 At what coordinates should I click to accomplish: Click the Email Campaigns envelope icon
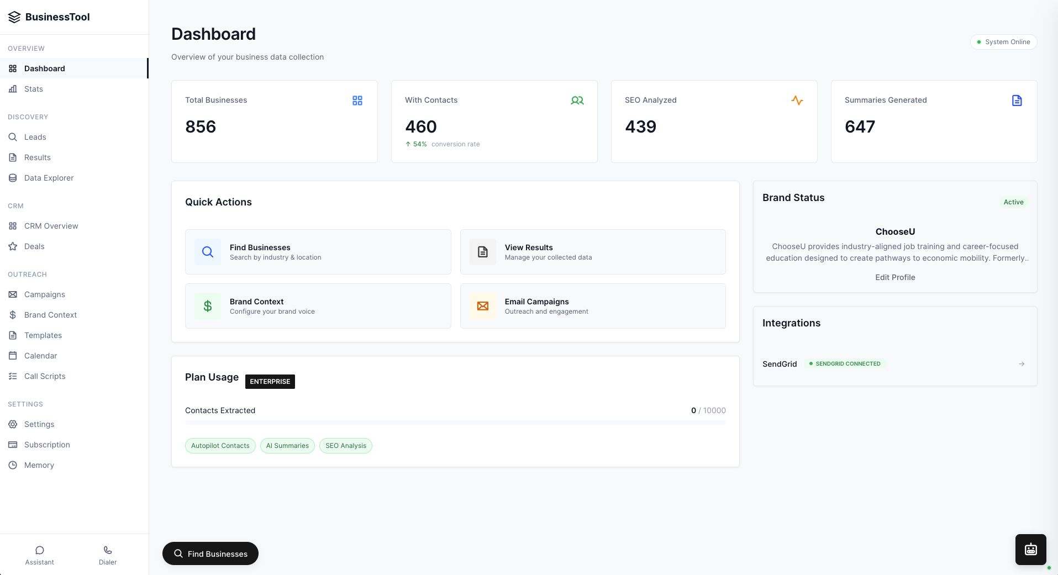[x=482, y=306]
